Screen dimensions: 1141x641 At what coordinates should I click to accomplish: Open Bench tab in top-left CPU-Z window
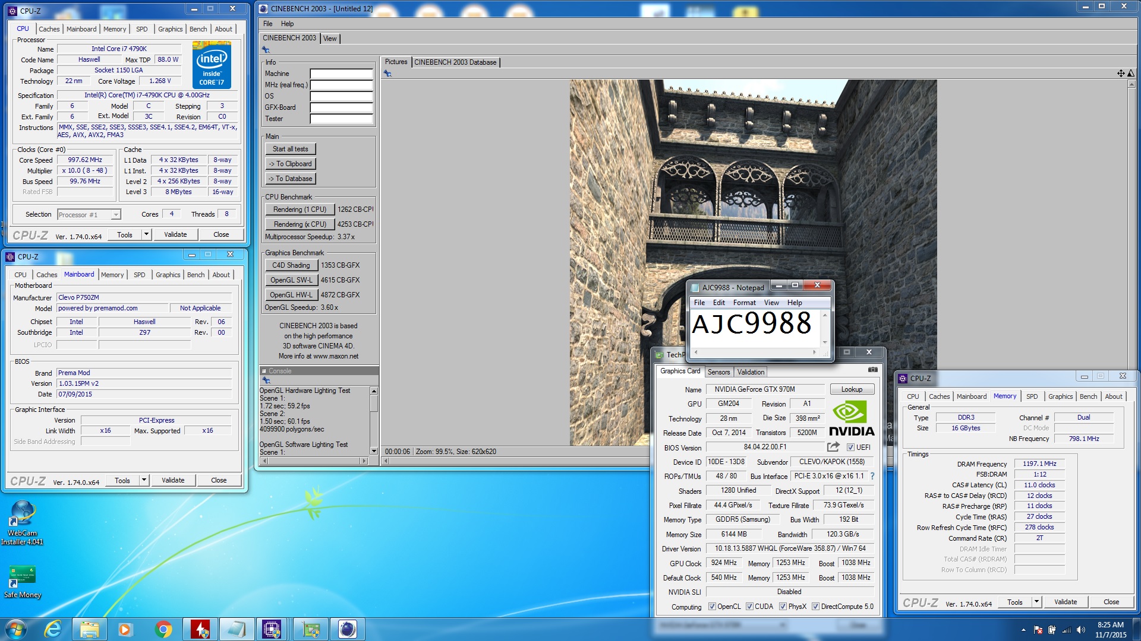198,29
